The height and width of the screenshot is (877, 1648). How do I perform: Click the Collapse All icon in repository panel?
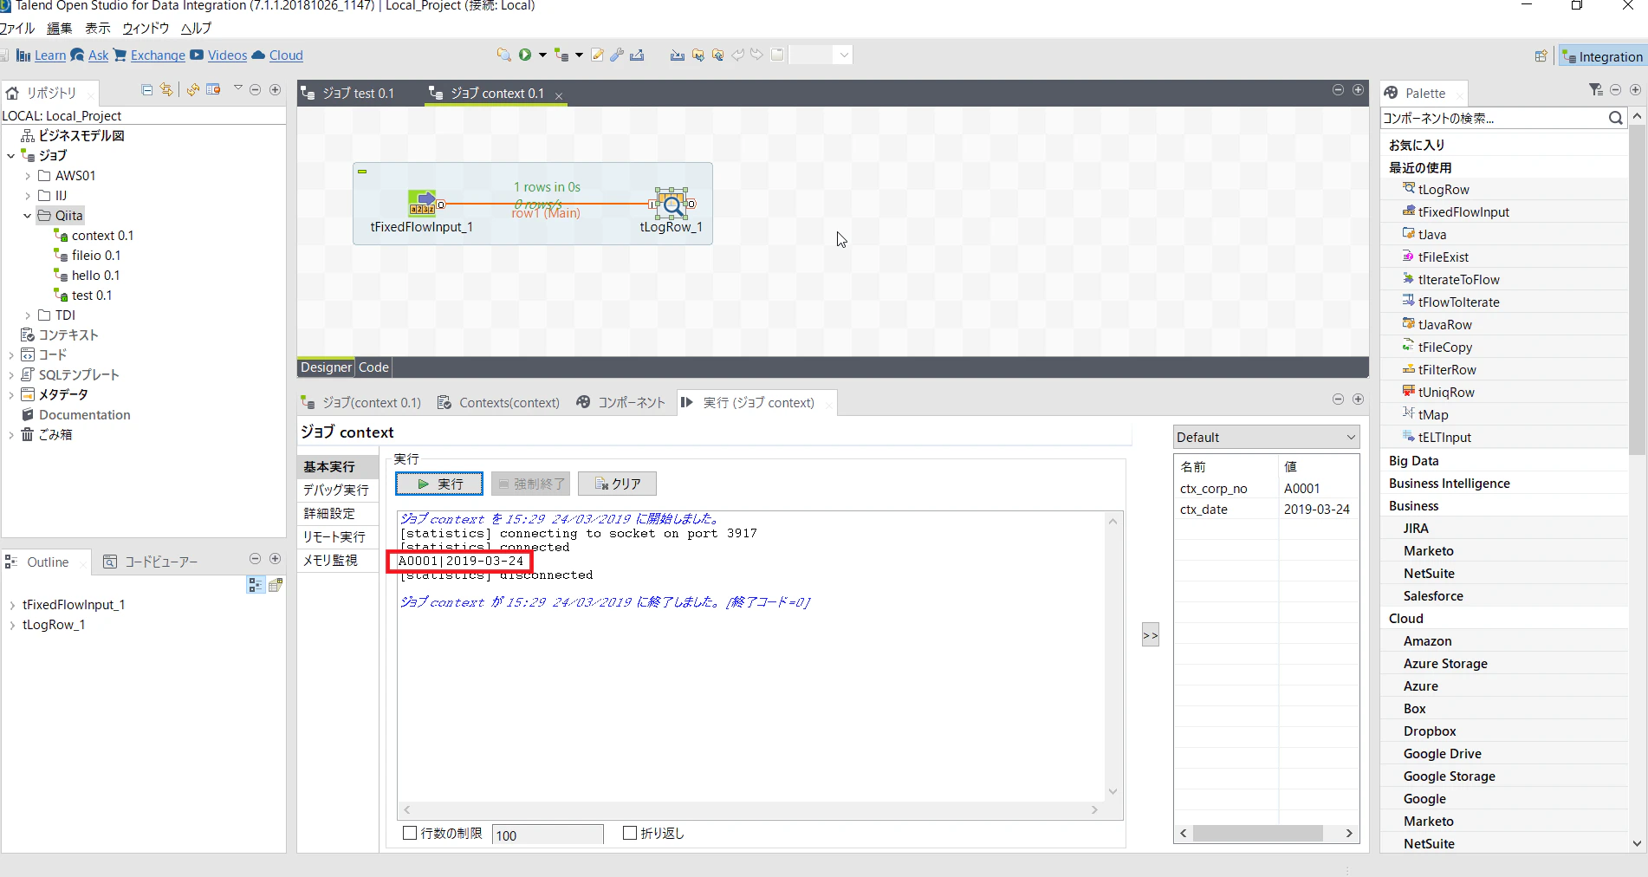point(147,89)
